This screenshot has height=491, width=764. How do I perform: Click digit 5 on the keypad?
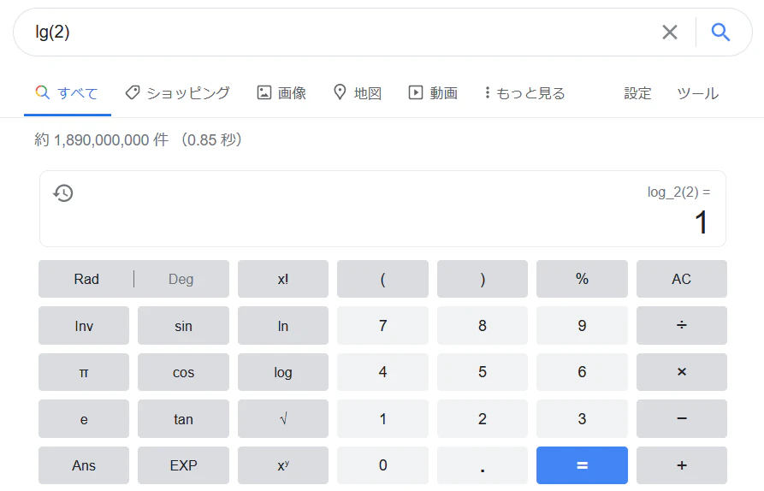pyautogui.click(x=483, y=372)
